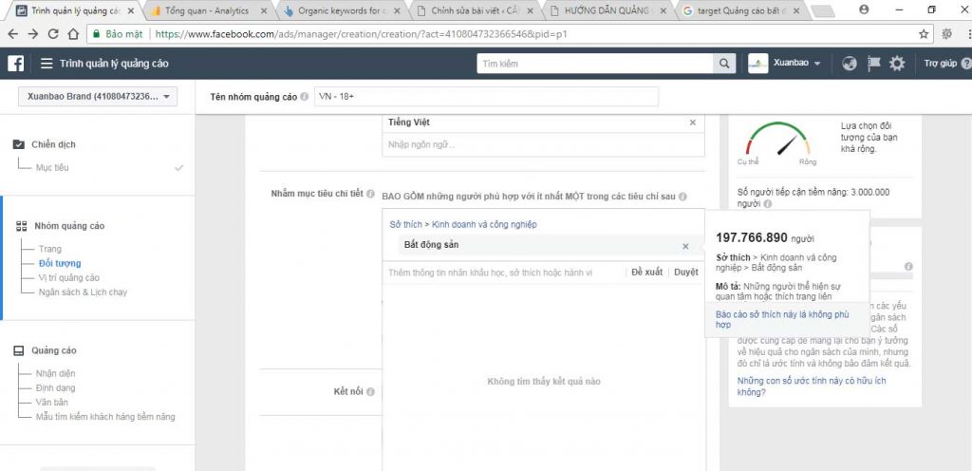Switch to Chỉnh sửa bài viết tab
972x471 pixels.
coord(475,10)
